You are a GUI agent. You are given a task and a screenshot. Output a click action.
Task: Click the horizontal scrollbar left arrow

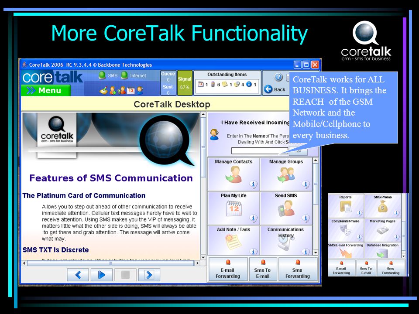(24, 263)
